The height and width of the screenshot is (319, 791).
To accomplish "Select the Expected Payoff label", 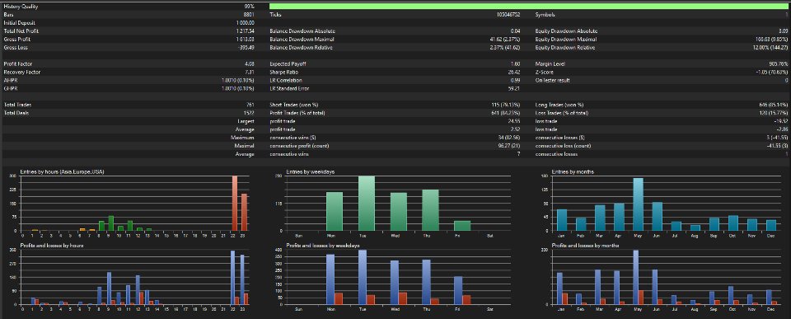I will pos(288,64).
